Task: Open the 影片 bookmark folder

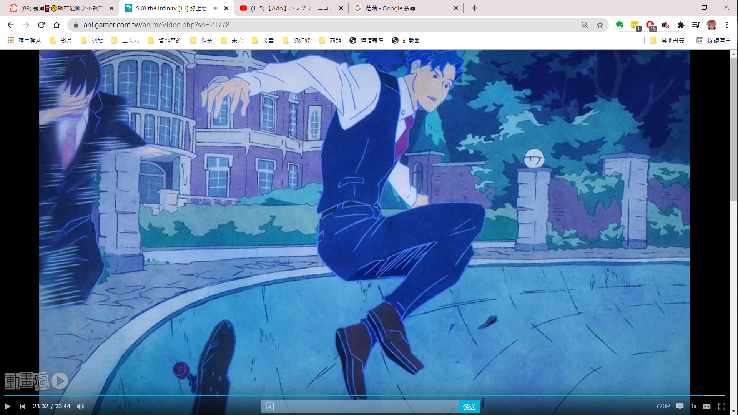Action: 61,40
